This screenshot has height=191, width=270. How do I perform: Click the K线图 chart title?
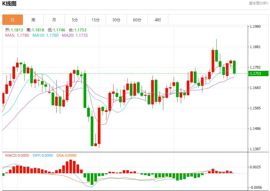point(9,4)
